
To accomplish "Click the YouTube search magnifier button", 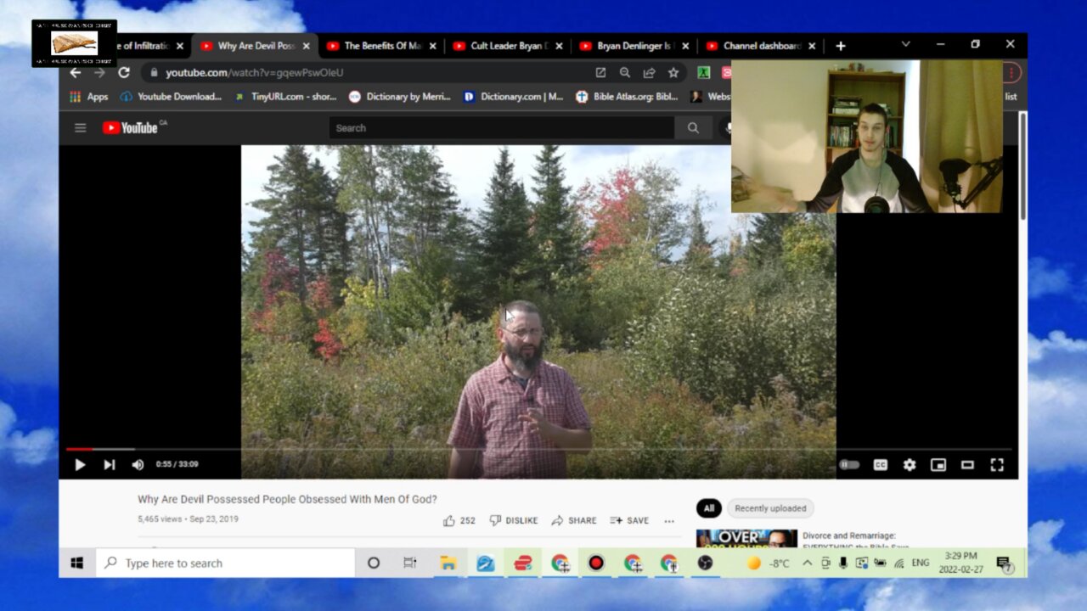I will click(x=693, y=128).
